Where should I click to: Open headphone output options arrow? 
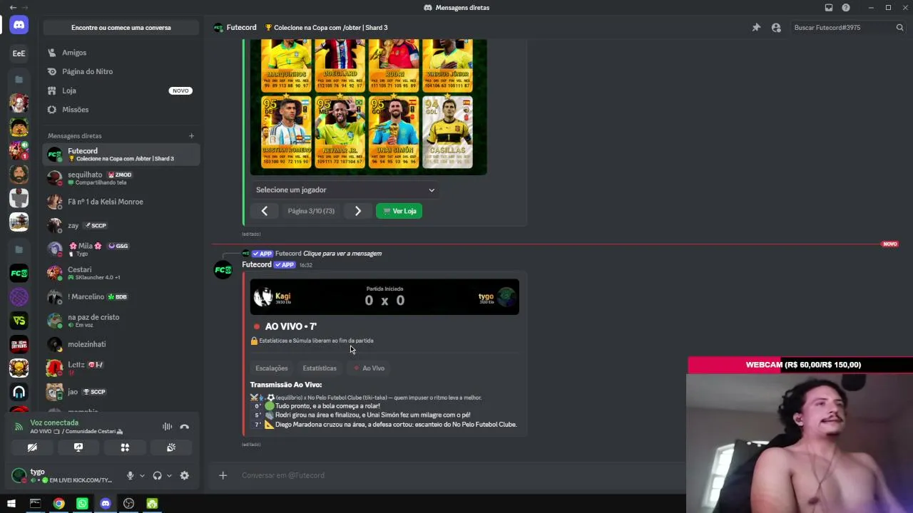pos(169,476)
